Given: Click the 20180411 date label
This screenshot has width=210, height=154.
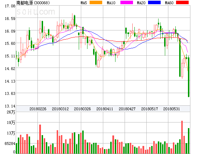Looking at the screenshot, I should tap(105, 109).
